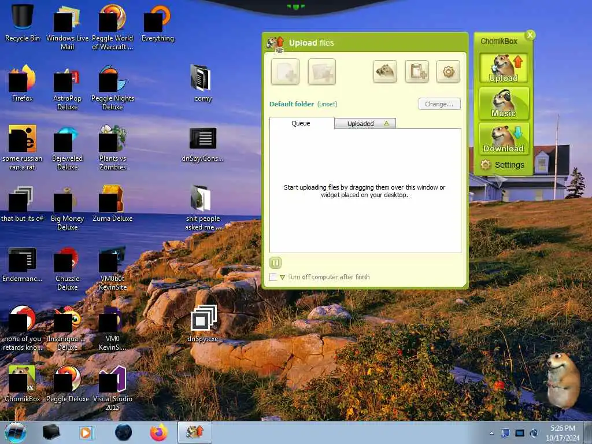Open the Music section in ChomikBox widget
The width and height of the screenshot is (592, 444).
click(504, 103)
